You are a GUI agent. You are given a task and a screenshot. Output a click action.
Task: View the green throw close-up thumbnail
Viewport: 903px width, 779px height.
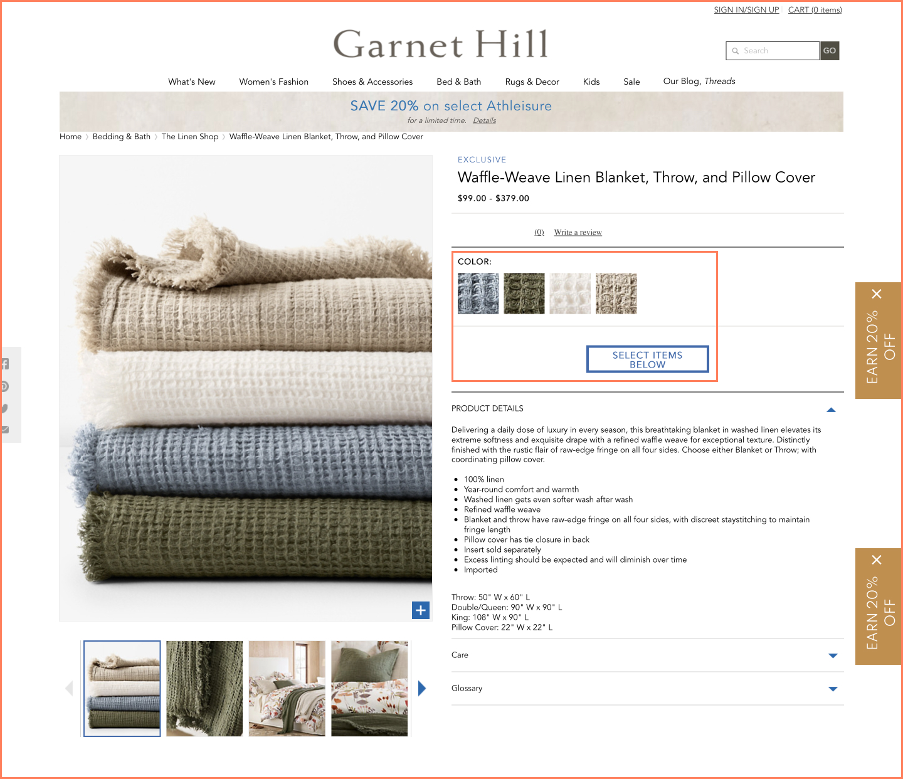click(204, 689)
